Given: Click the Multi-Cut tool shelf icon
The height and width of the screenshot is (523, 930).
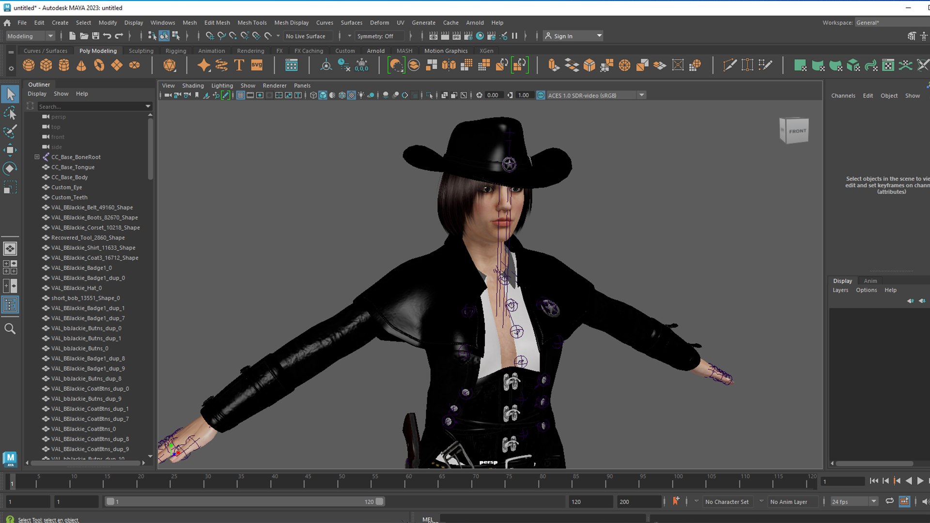Looking at the screenshot, I should tap(729, 65).
